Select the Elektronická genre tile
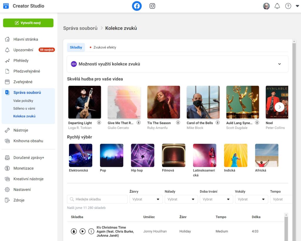The image size is (301, 241). [81, 155]
